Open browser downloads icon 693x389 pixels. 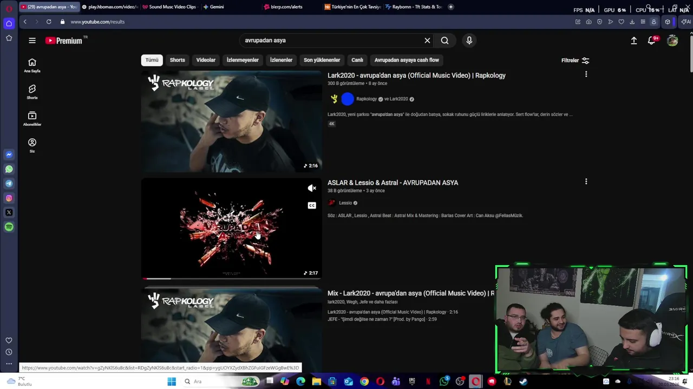pos(632,22)
